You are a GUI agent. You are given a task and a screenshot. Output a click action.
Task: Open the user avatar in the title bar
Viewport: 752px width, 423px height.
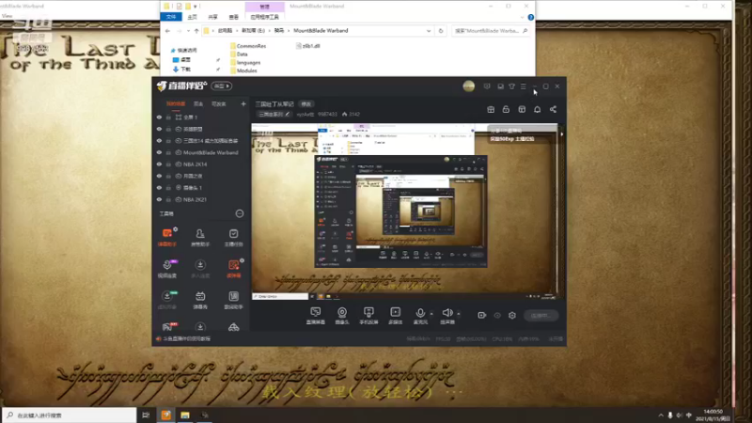(468, 86)
